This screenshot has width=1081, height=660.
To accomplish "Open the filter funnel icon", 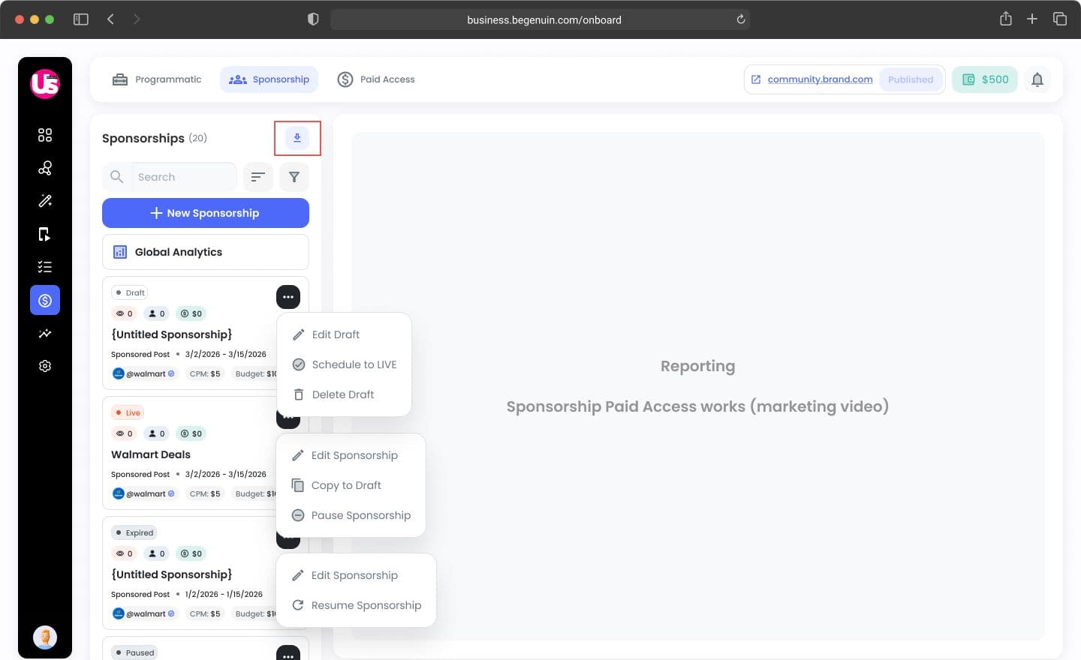I will 294,177.
